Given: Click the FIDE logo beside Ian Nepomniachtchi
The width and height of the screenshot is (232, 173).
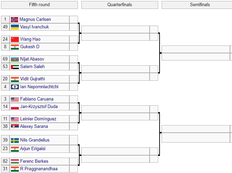Looking at the screenshot, I should coord(15,87).
